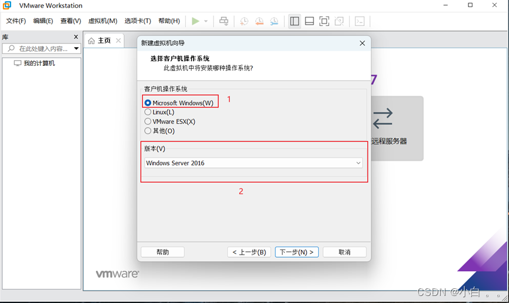Open the 选项卡(T) menu
509x303 pixels.
point(138,21)
